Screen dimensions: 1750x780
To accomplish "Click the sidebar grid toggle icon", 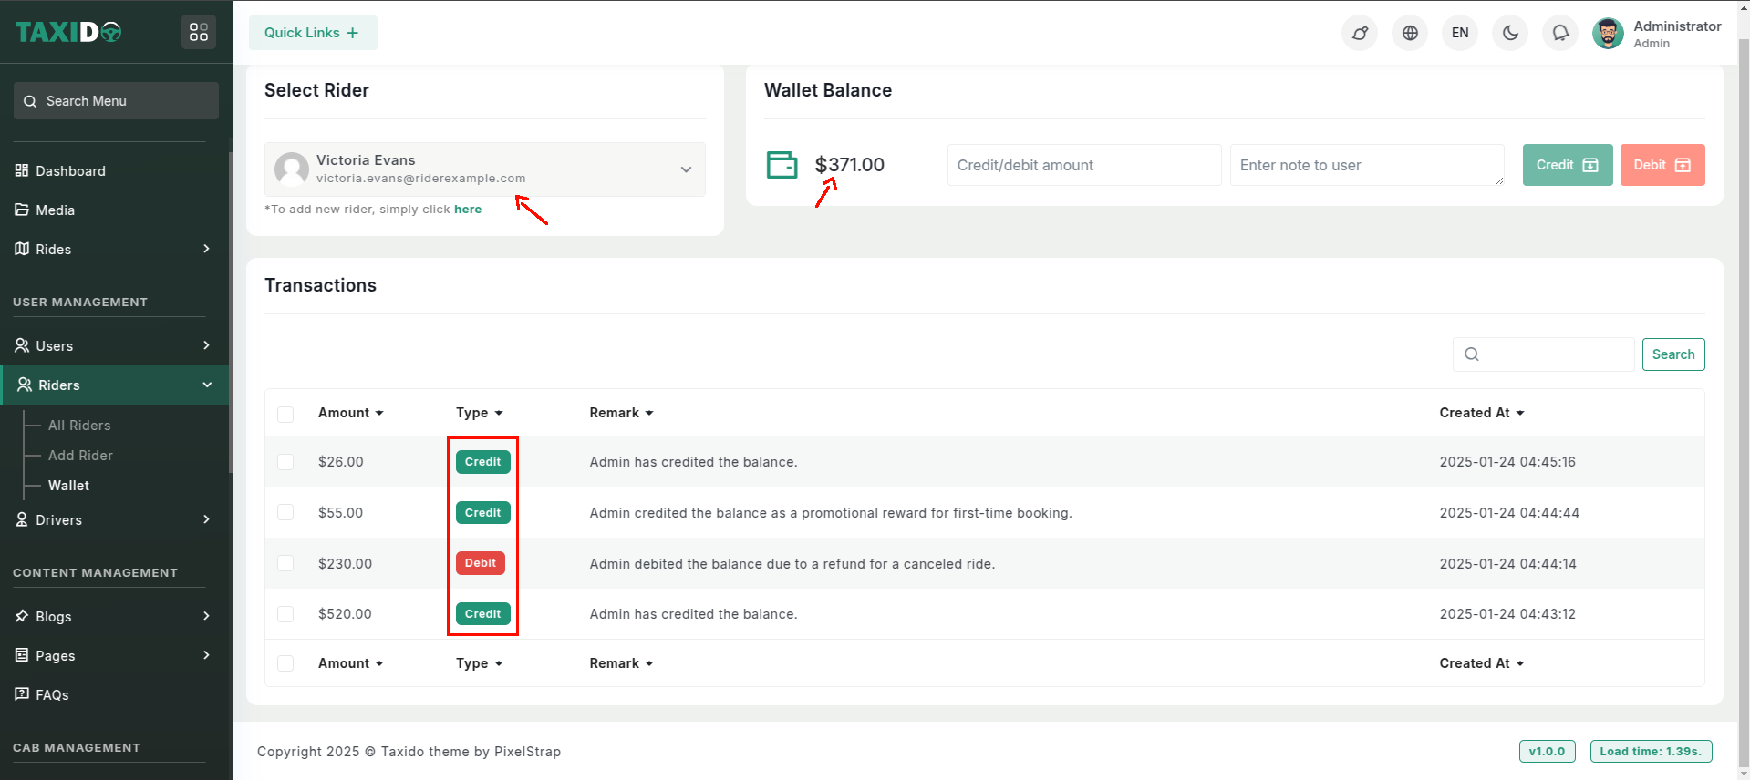I will point(199,33).
